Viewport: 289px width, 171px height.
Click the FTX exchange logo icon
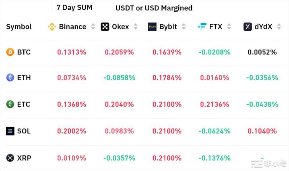coord(202,27)
